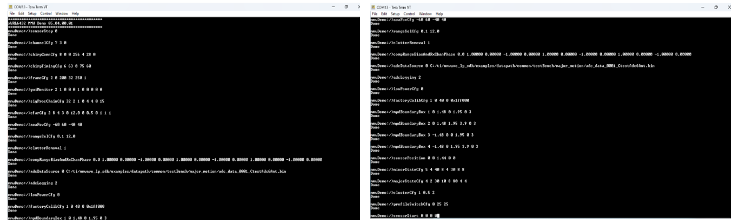Screen dimensions: 733x224
Task: Open the Help menu in right window
Action: coord(438,14)
